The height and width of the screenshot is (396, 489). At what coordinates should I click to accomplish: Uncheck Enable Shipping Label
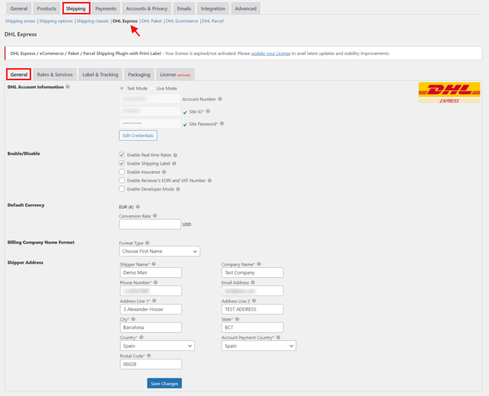122,163
